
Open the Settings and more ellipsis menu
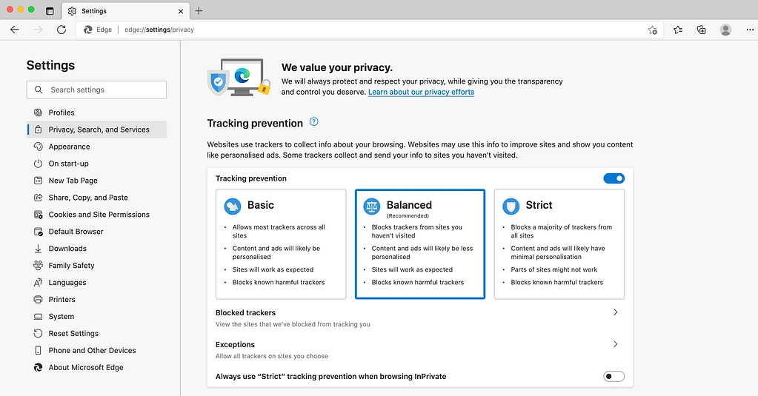[x=750, y=30]
